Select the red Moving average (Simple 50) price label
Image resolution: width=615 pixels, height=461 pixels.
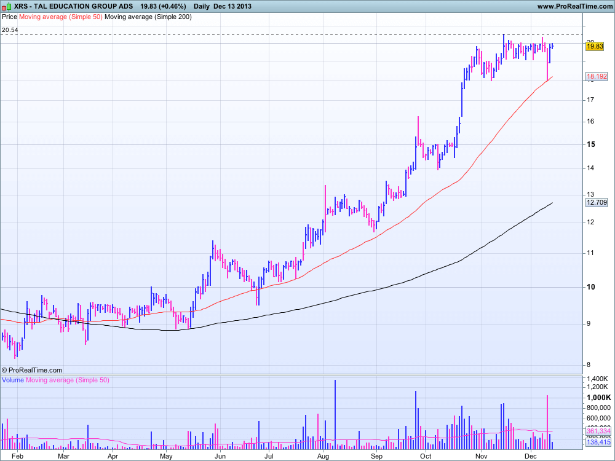[61, 17]
